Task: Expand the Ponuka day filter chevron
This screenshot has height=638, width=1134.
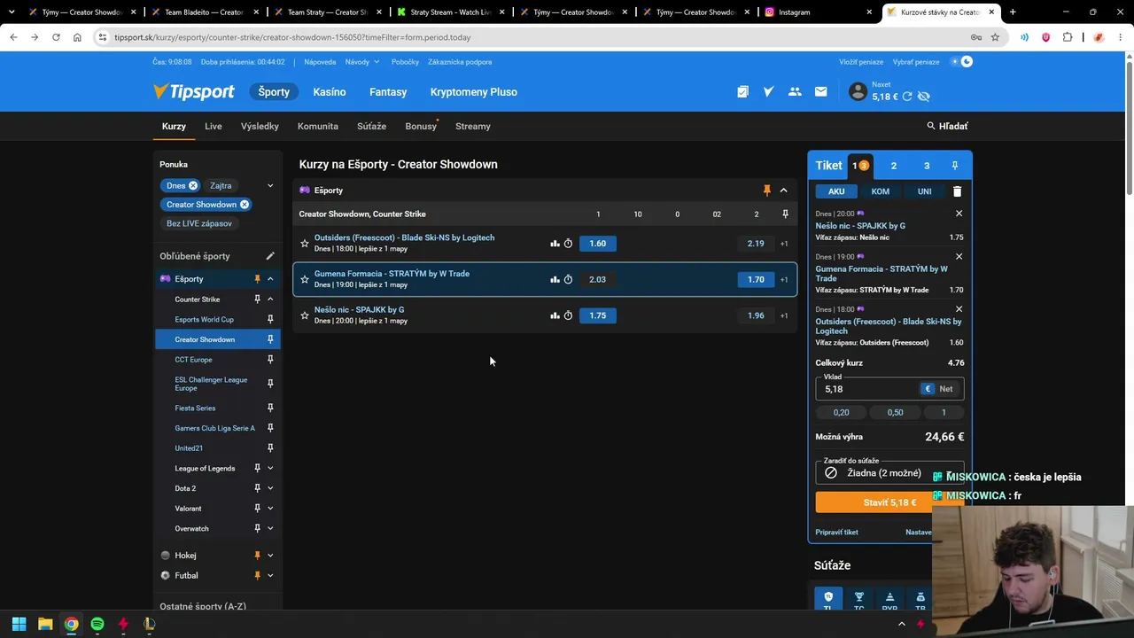Action: 270,186
